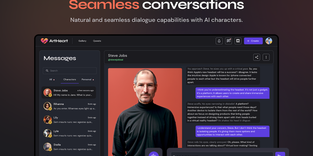313x156 pixels.
Task: Open the Quests menu item
Action: tap(97, 41)
